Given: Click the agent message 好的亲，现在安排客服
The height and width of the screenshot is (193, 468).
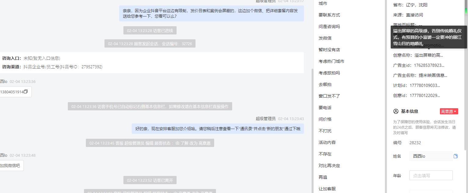Looking at the screenshot, I should pyautogui.click(x=218, y=129).
